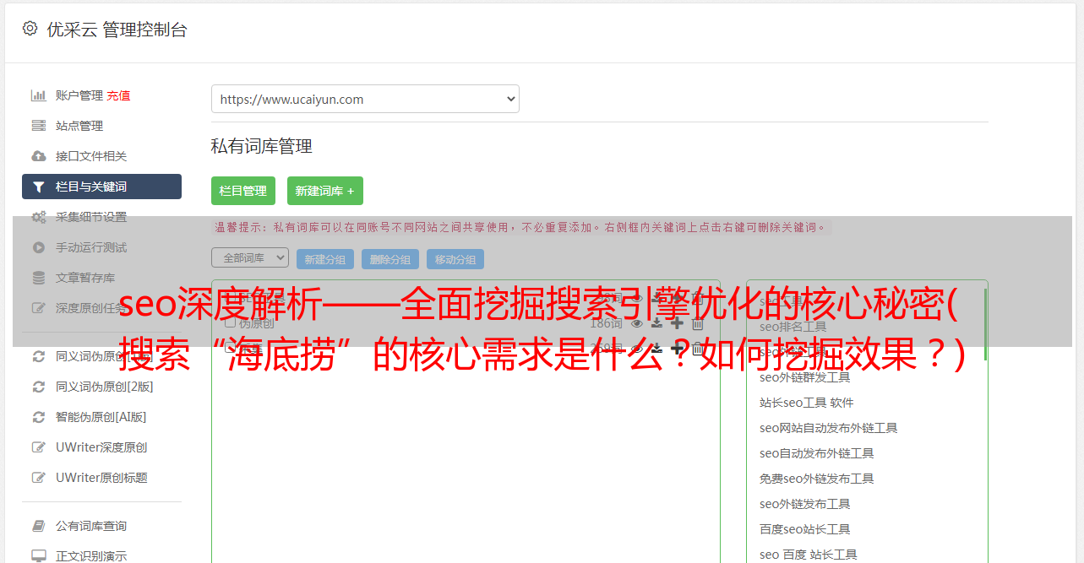This screenshot has width=1084, height=563.
Task: Select keyword seo 百度 站长工具
Action: 808,555
